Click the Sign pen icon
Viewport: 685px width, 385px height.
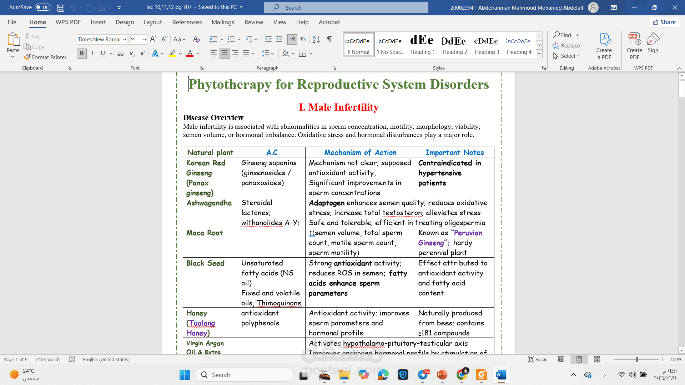point(653,43)
